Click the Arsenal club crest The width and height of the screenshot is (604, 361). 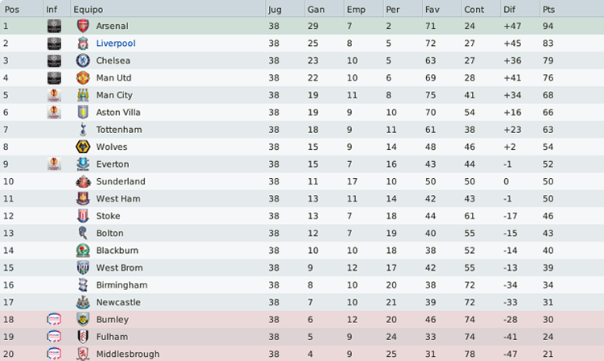(x=82, y=26)
